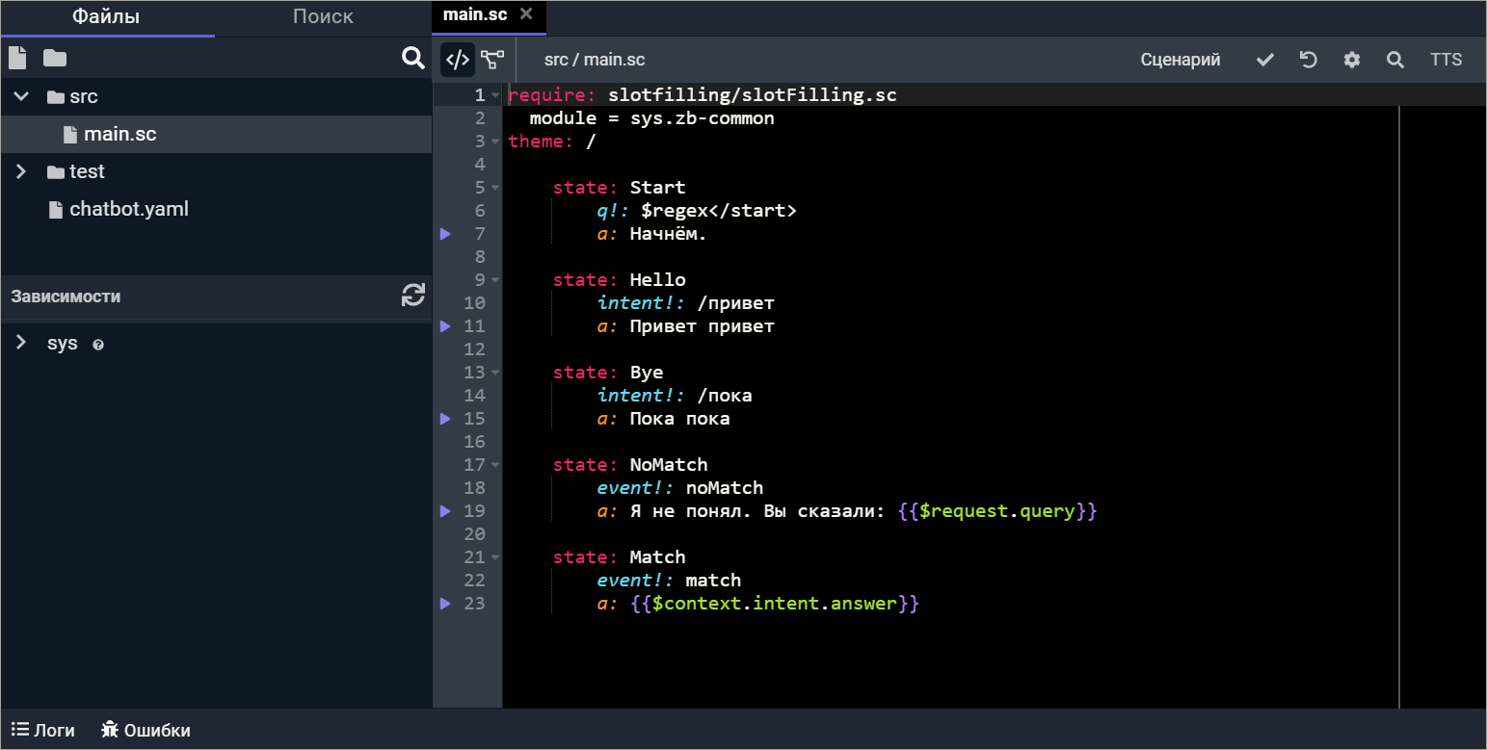Create a new file with the file icon

17,58
